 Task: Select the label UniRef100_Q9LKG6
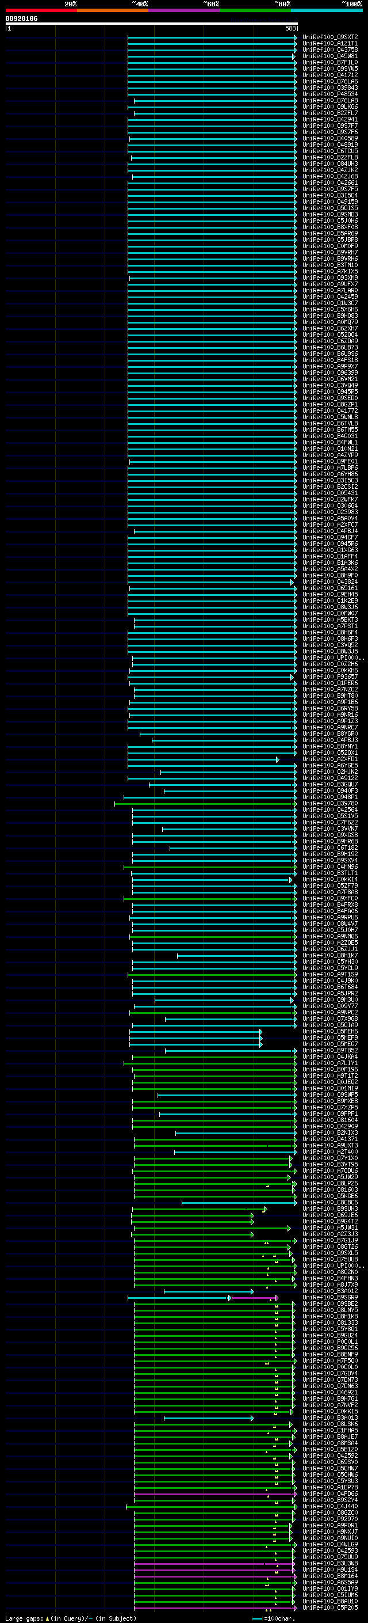(x=330, y=107)
